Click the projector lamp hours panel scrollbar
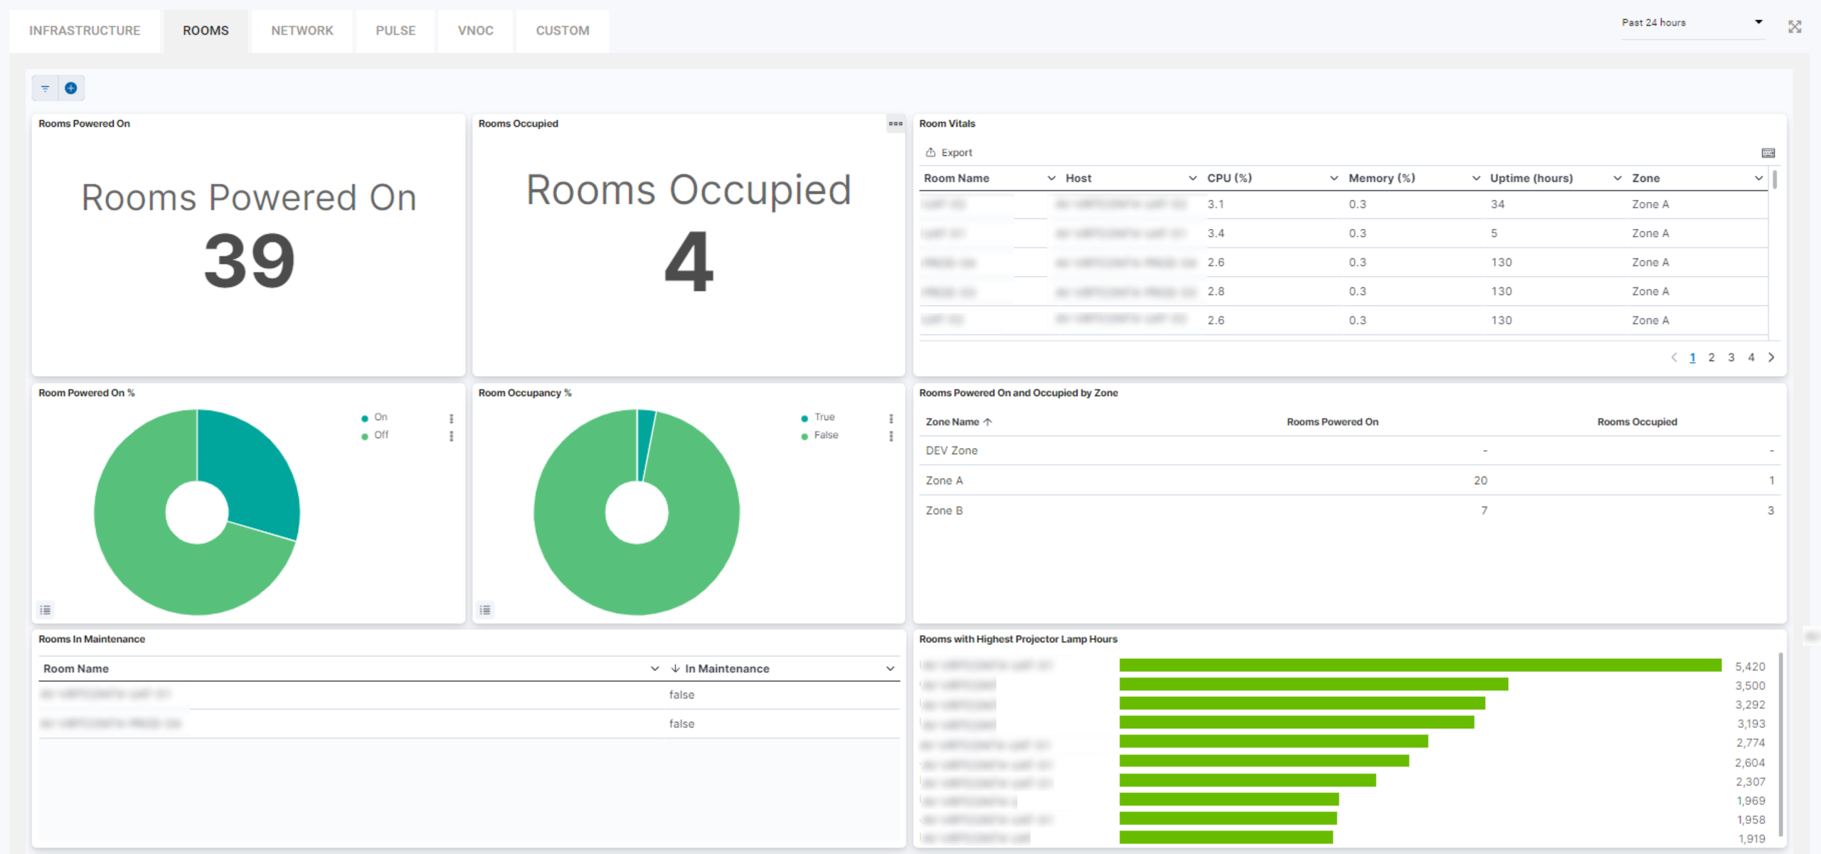 1780,744
